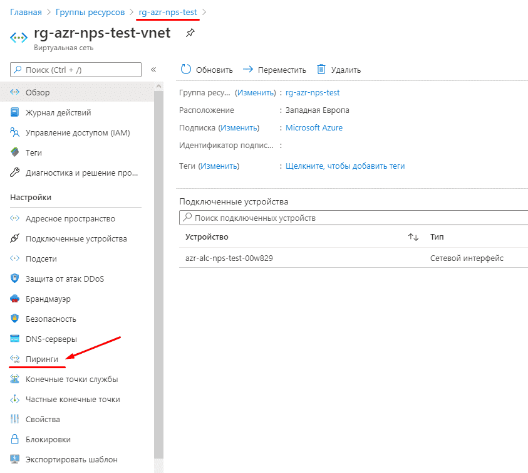Open Брандмауэр via its firewall icon
Image resolution: width=528 pixels, height=473 pixels.
pos(16,299)
